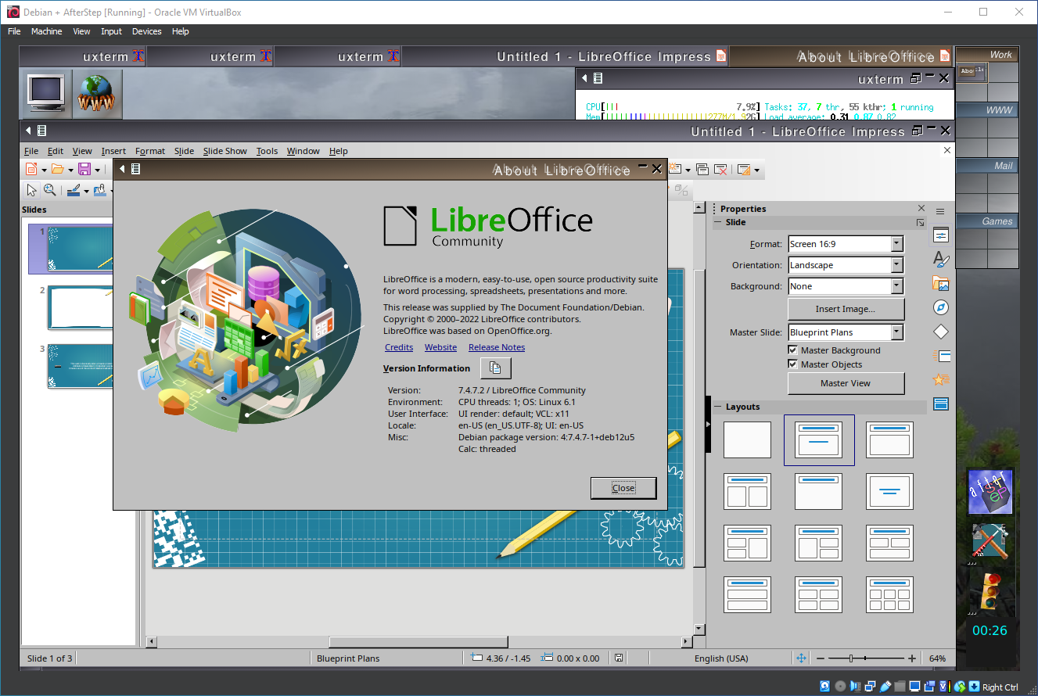1038x696 pixels.
Task: Uncheck the Master Objects checkbox
Action: pos(793,364)
